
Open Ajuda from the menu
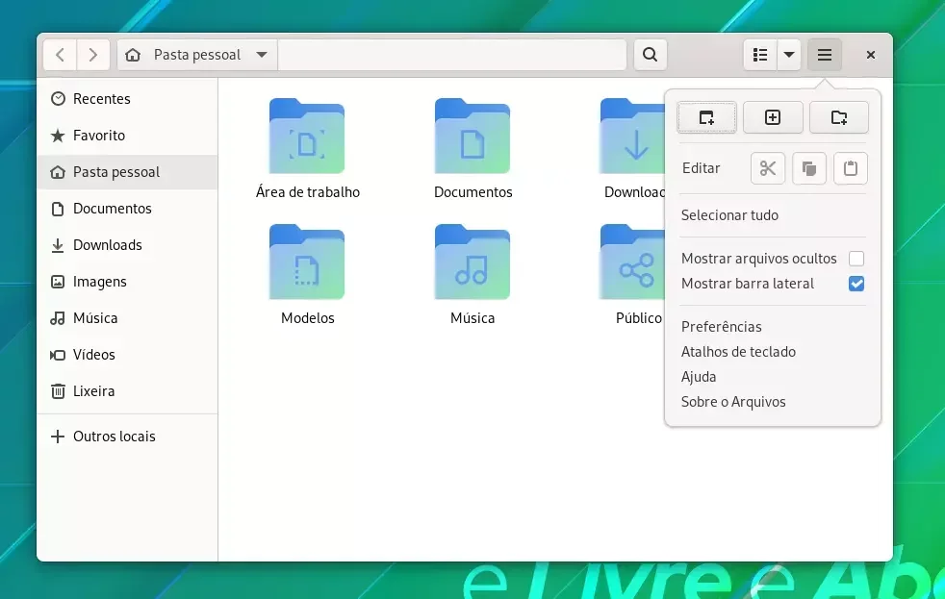pyautogui.click(x=699, y=377)
